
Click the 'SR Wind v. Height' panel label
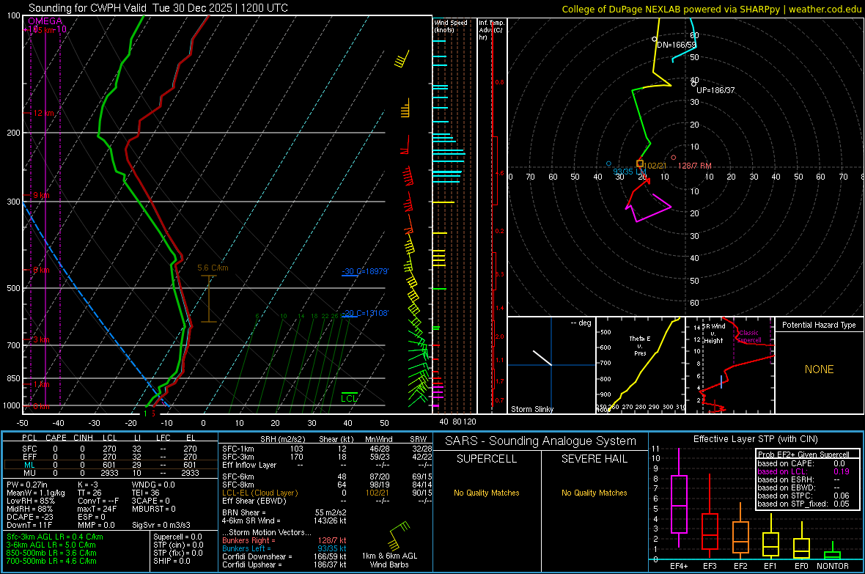[x=713, y=334]
